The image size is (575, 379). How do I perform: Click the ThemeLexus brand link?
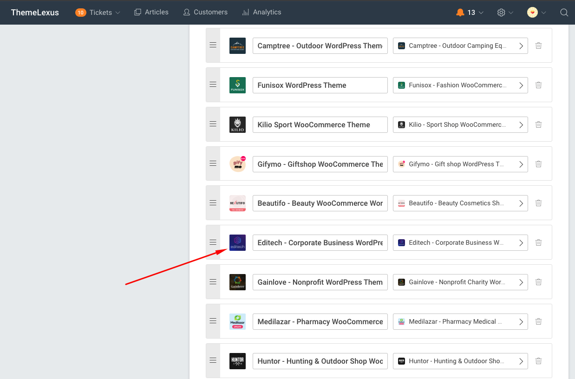[x=35, y=13]
